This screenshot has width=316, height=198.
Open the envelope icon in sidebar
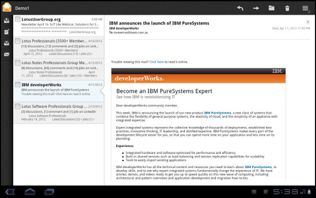7,54
